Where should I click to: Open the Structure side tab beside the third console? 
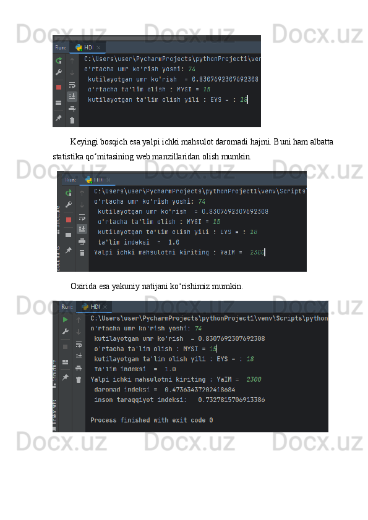pyautogui.click(x=54, y=374)
